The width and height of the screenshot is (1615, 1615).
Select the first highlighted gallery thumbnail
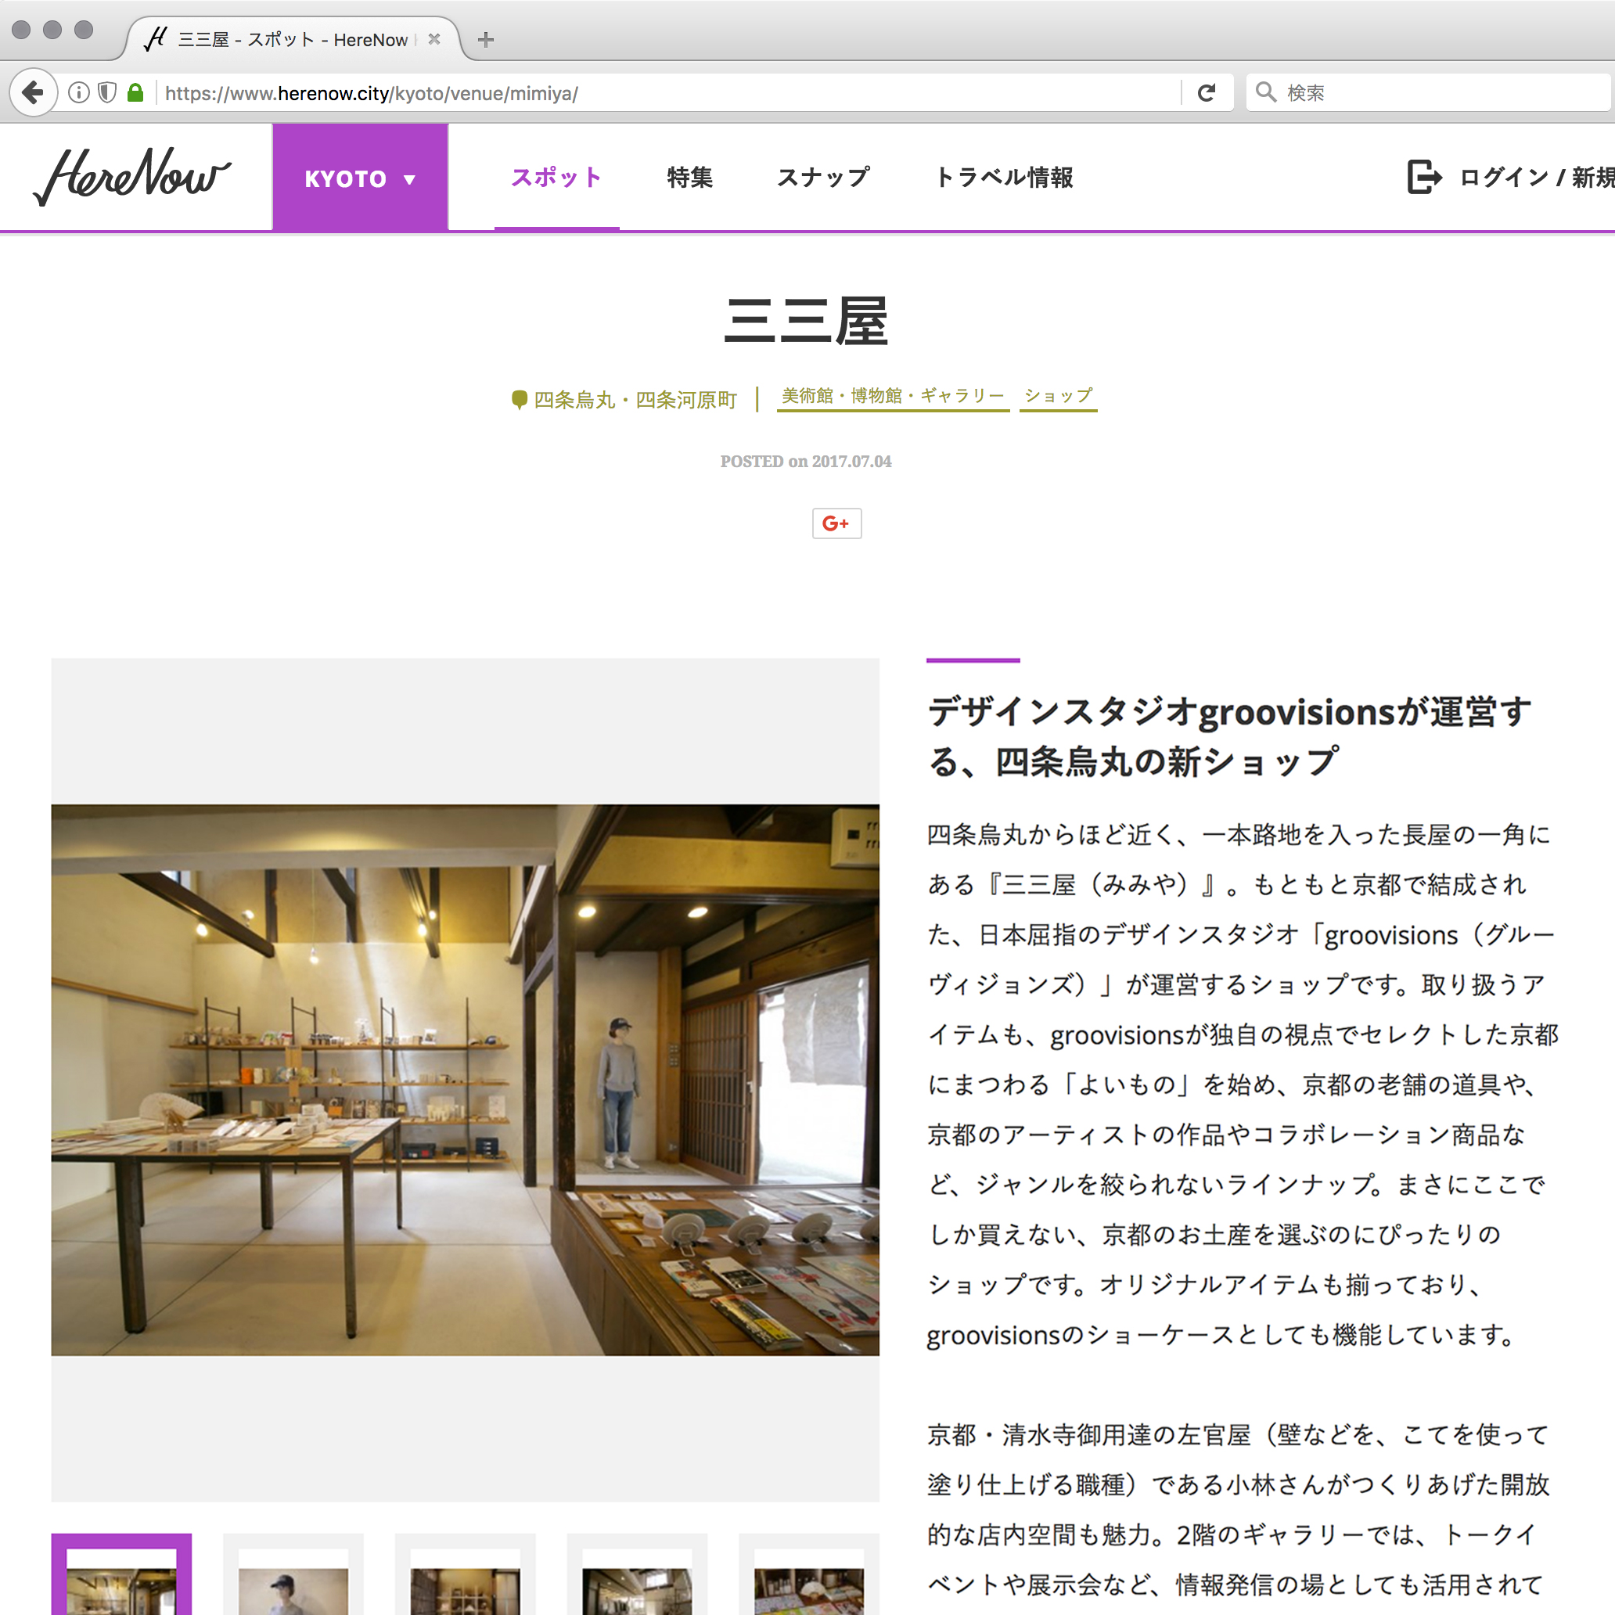[x=121, y=1575]
